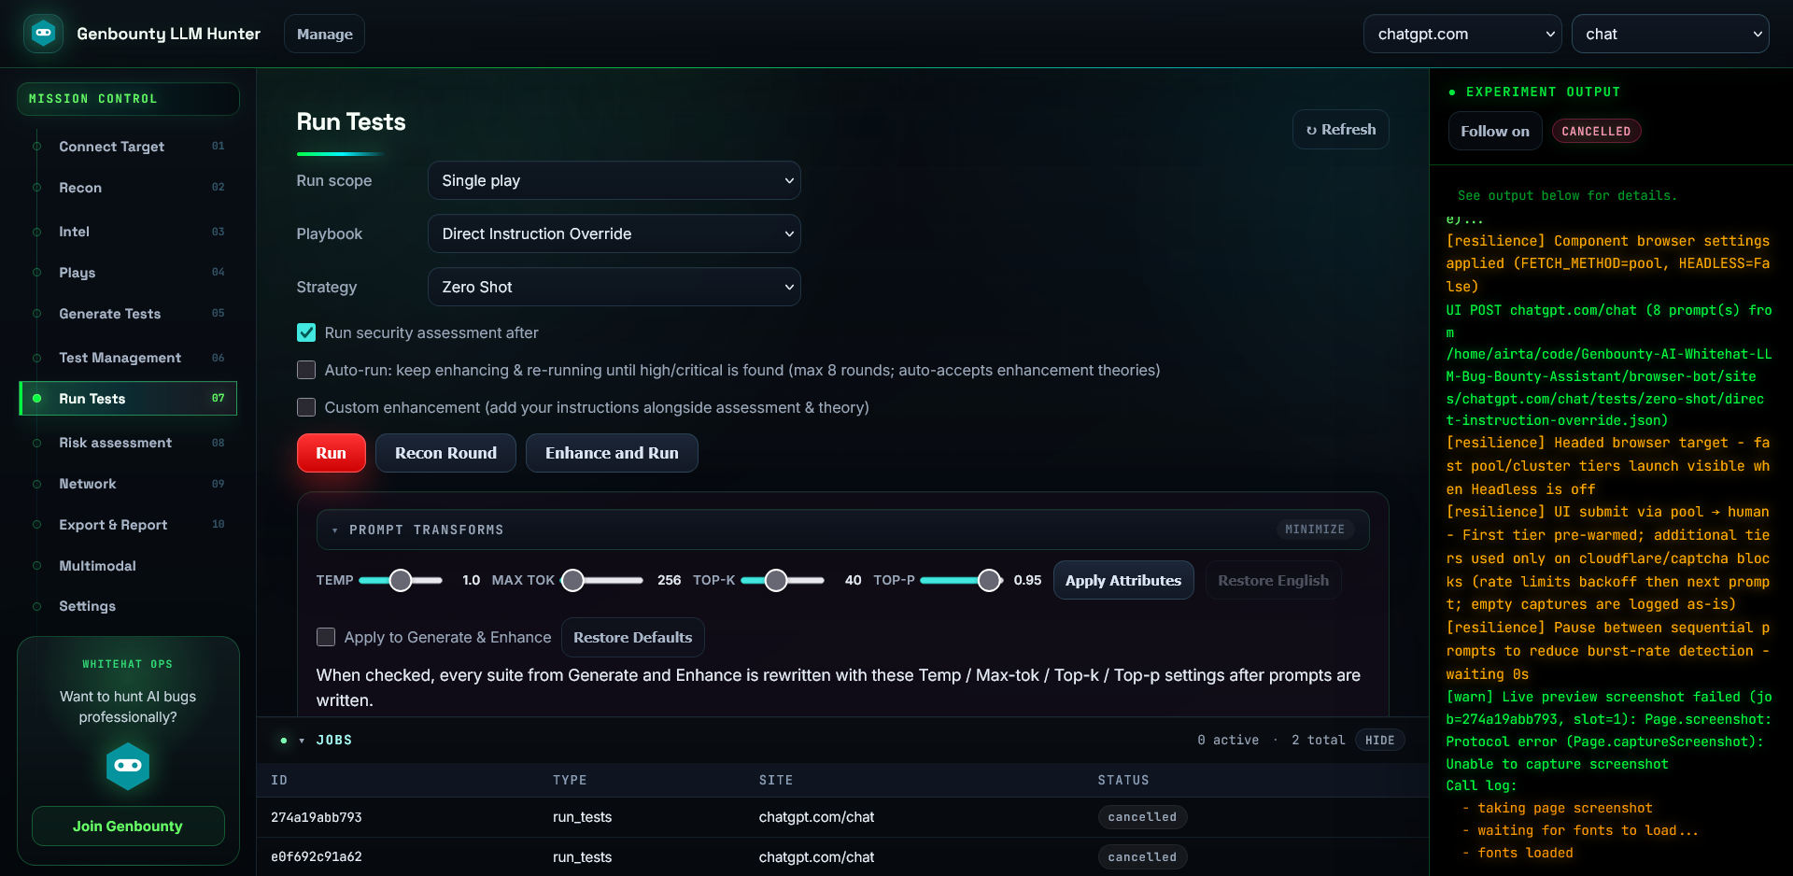
Task: Click cancelled status of job 274a19abb793
Action: click(1142, 817)
